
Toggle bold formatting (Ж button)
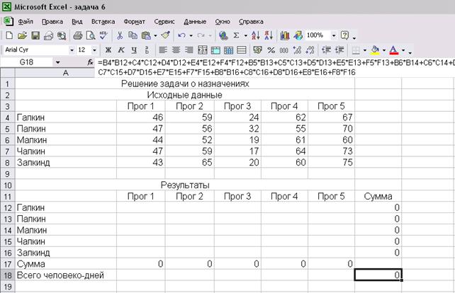pyautogui.click(x=107, y=50)
